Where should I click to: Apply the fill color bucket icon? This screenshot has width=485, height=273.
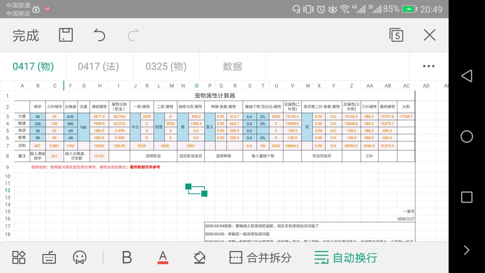point(199,257)
